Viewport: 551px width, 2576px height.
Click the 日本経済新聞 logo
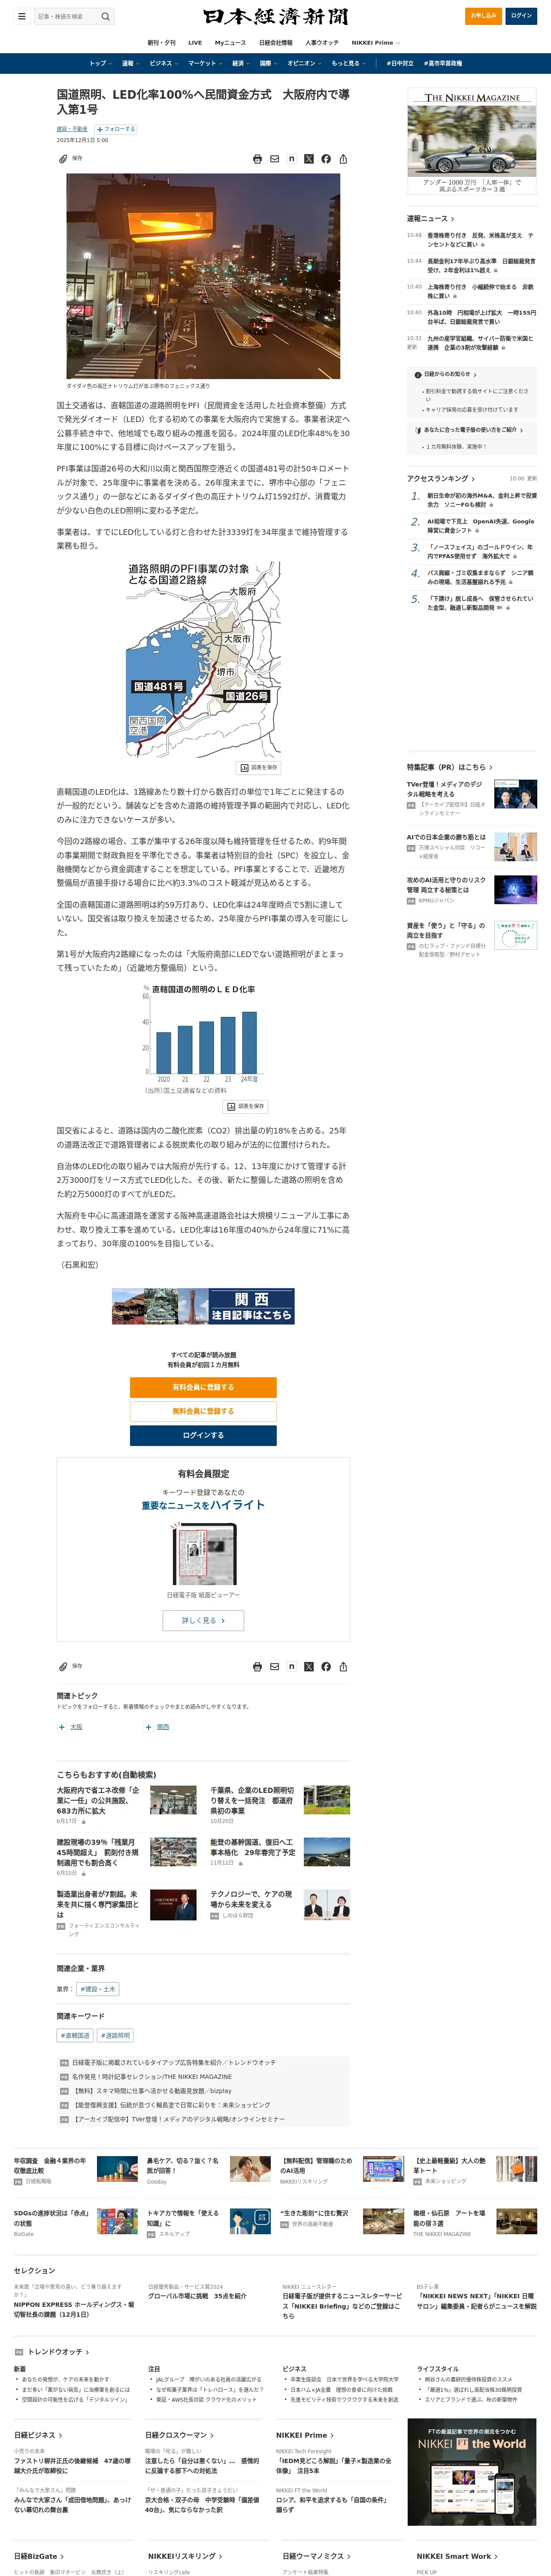(x=276, y=16)
